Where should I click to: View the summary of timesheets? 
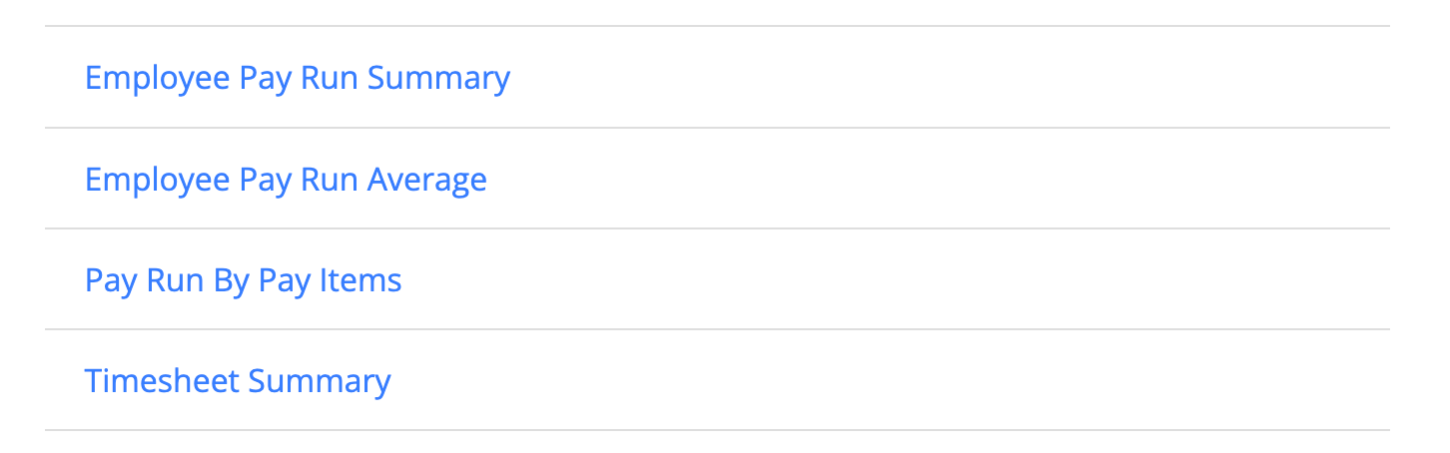237,381
